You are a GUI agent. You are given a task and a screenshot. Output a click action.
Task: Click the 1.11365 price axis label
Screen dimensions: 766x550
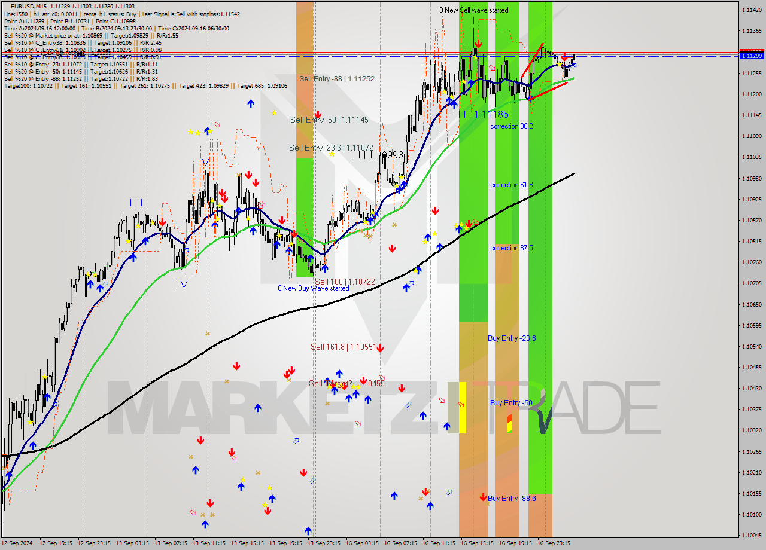click(x=752, y=31)
